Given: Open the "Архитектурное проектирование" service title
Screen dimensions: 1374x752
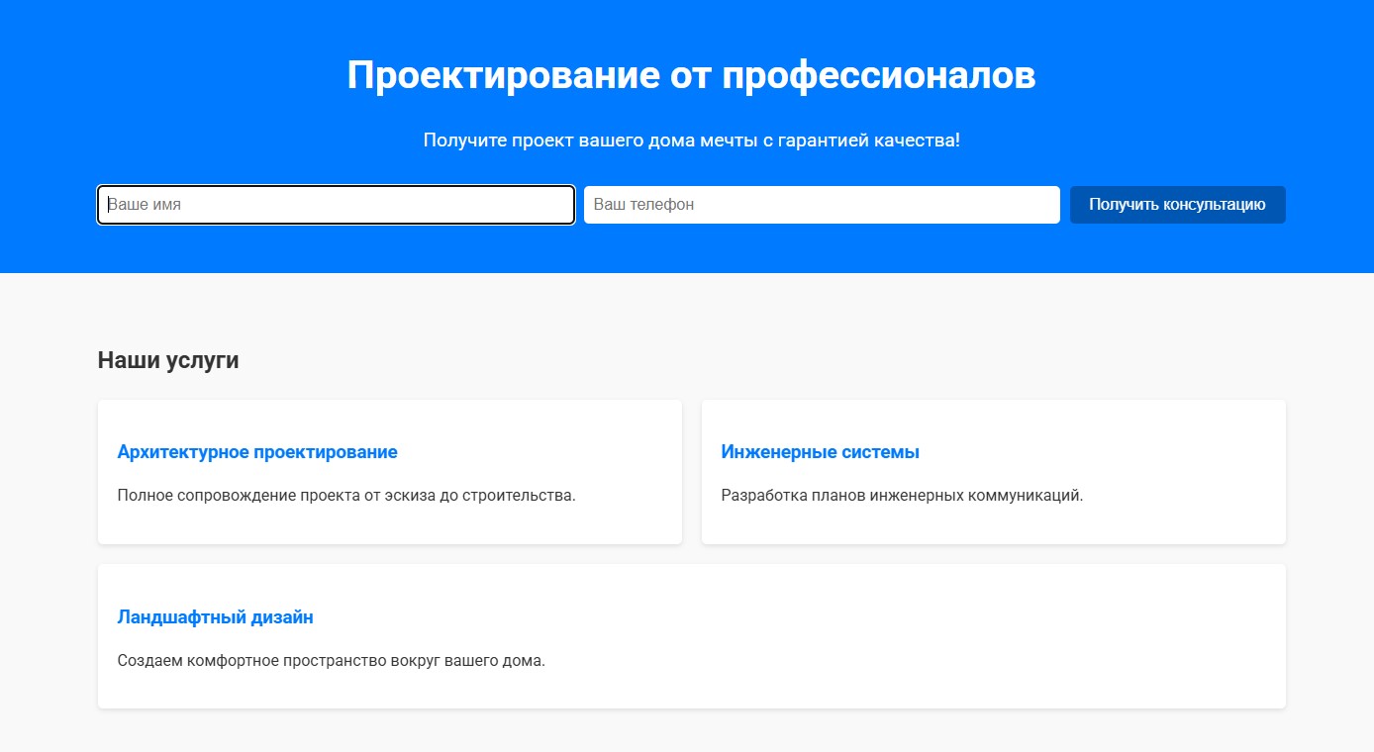Looking at the screenshot, I should [x=257, y=452].
